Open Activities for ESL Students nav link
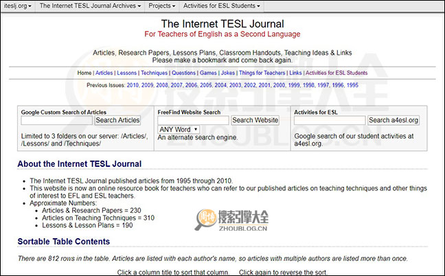Image resolution: width=445 pixels, height=276 pixels. pos(336,73)
